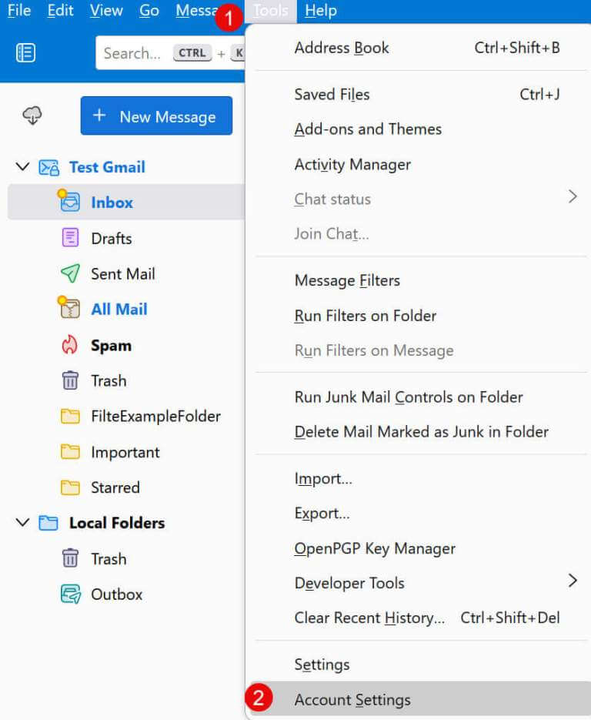Collapse the Local Folders tree
Screen dimensions: 591x720
(22, 523)
